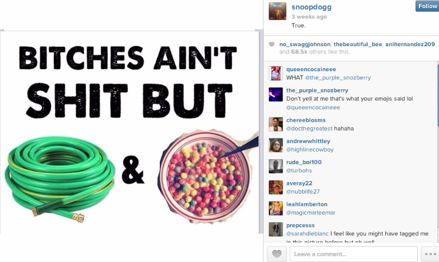Open the snoopdogg username link

(x=311, y=7)
